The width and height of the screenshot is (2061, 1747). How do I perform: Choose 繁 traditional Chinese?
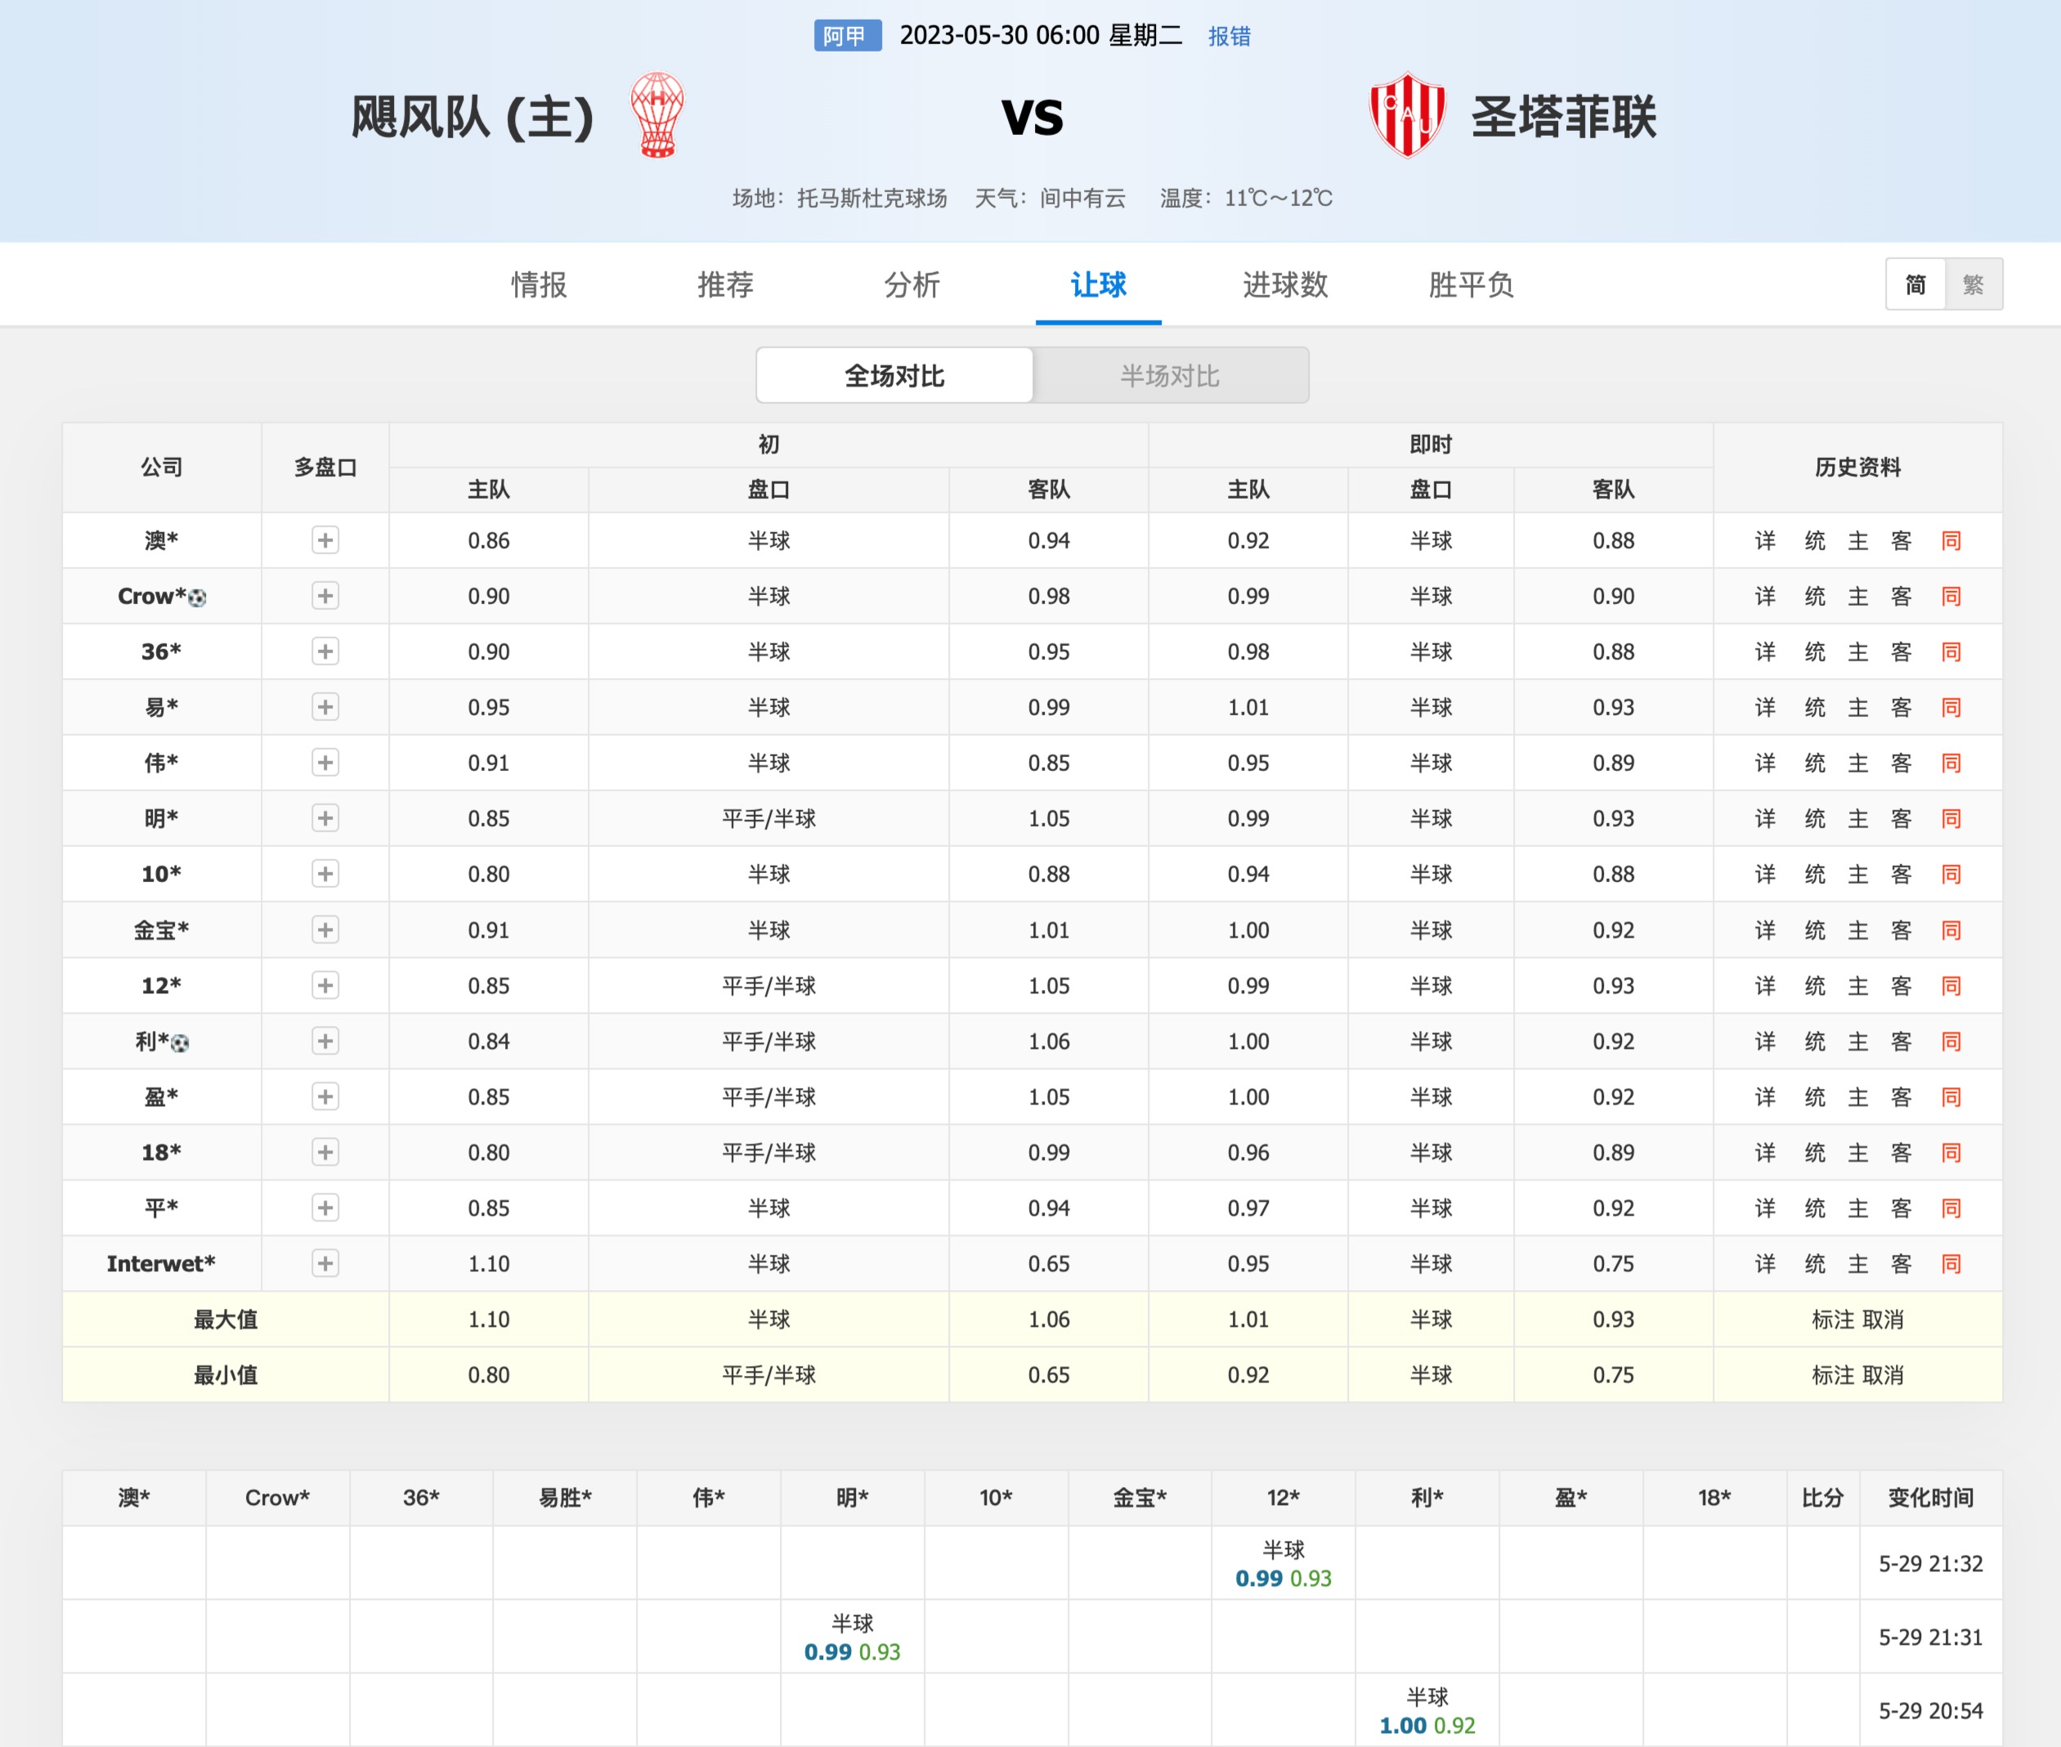(1973, 284)
